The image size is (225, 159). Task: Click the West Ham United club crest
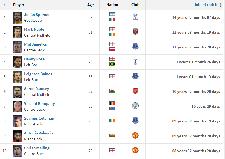pos(135,32)
